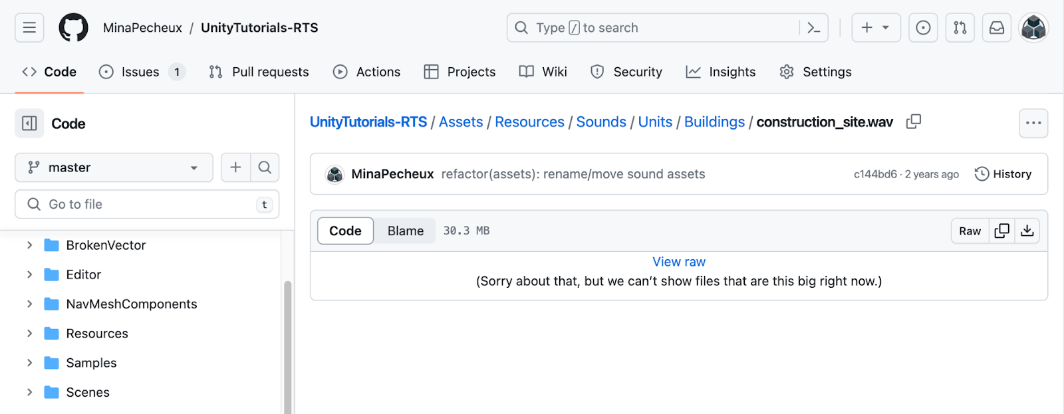1064x414 pixels.
Task: Open commit author MinaPecheux profile
Action: tap(392, 174)
